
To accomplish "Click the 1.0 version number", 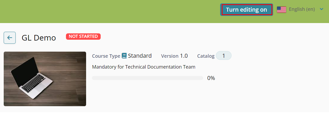I will (184, 56).
